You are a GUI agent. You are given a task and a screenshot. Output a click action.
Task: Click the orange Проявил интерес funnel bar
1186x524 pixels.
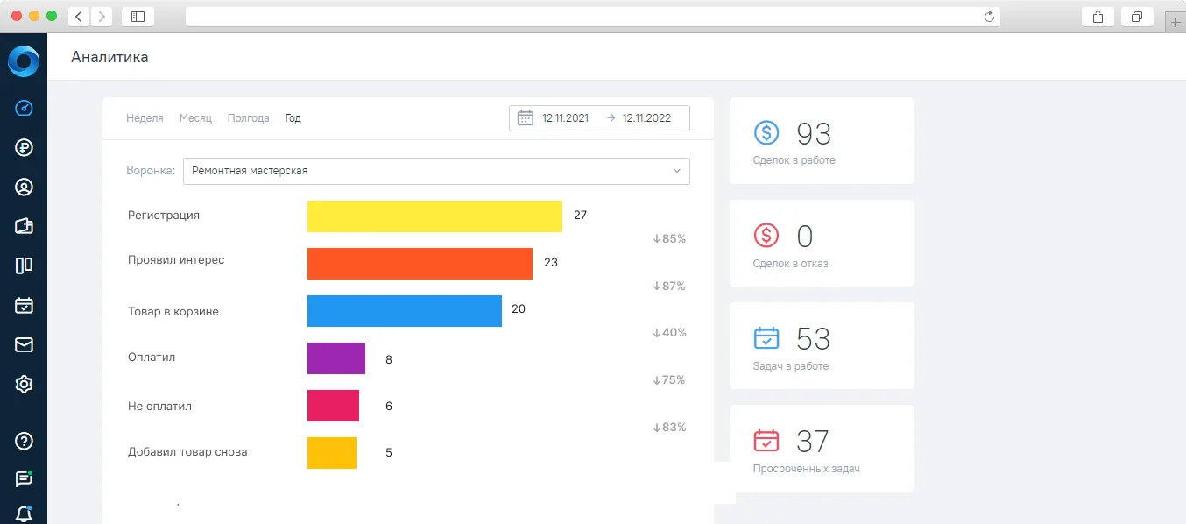[x=420, y=264]
